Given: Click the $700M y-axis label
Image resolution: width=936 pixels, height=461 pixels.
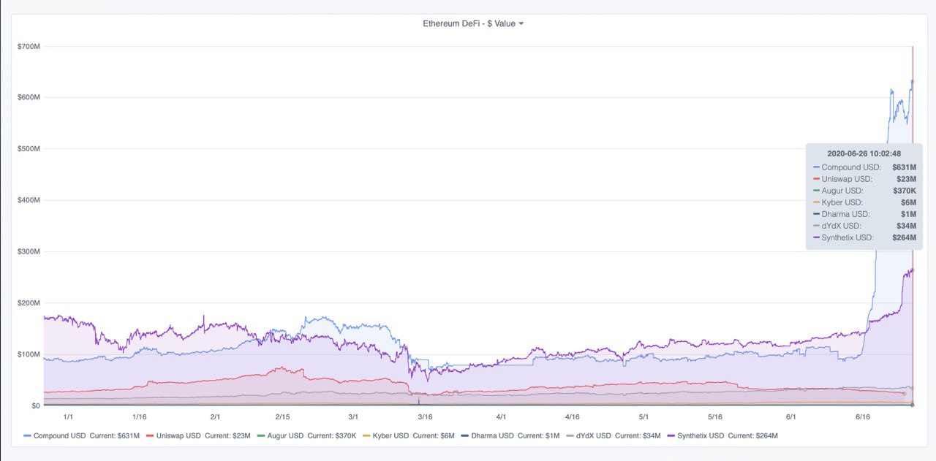Looking at the screenshot, I should point(29,46).
